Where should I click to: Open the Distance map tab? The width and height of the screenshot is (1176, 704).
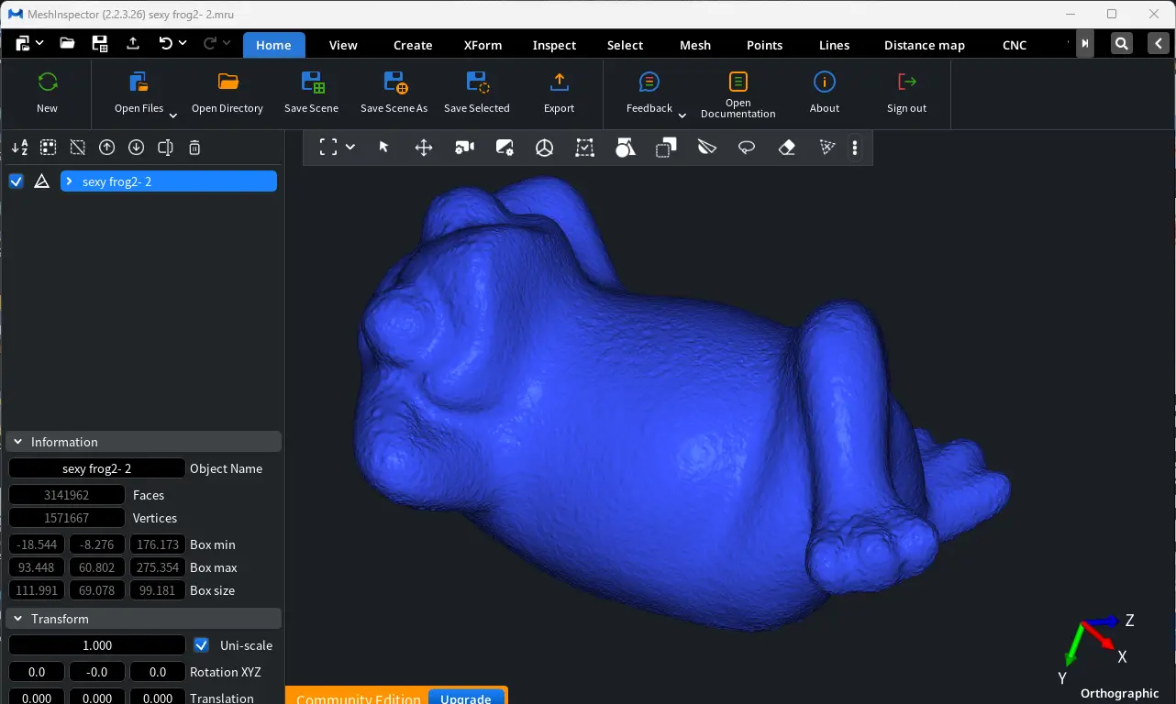click(x=925, y=45)
